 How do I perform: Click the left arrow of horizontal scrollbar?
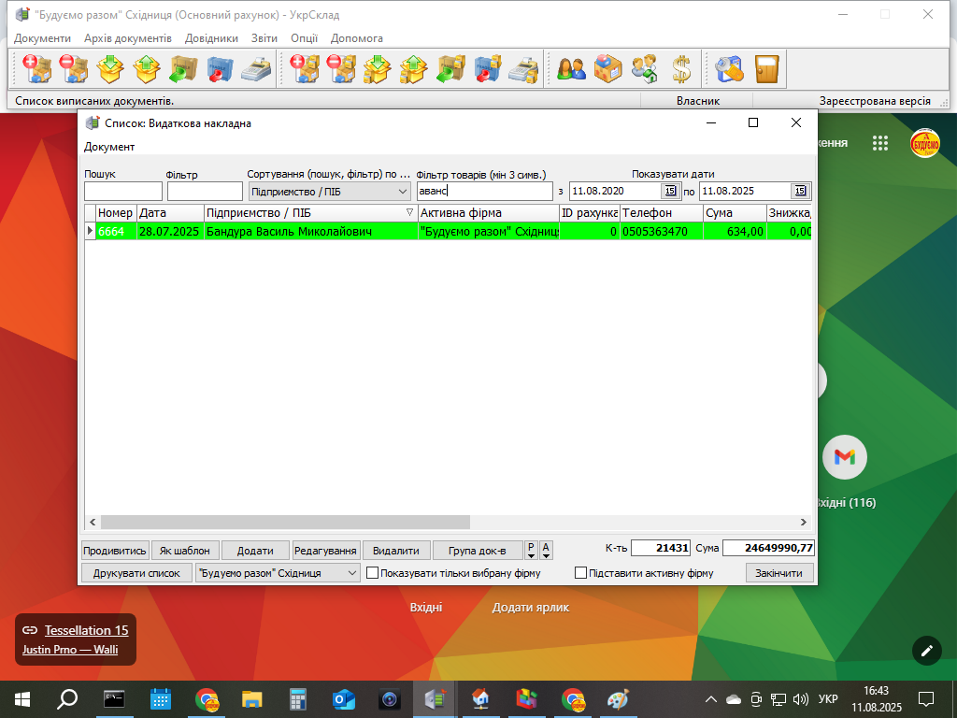point(93,522)
